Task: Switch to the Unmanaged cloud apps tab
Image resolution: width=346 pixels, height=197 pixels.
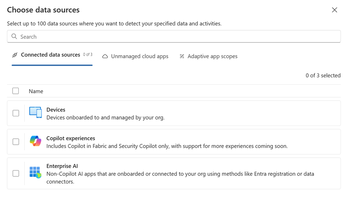Action: click(140, 56)
